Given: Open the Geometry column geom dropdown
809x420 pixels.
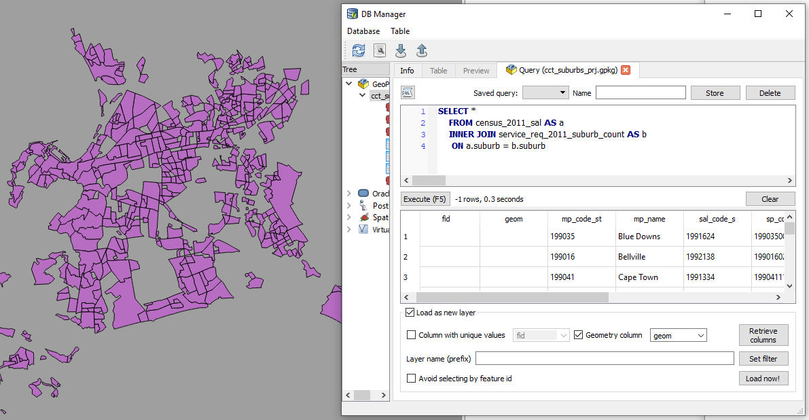Looking at the screenshot, I should click(678, 335).
